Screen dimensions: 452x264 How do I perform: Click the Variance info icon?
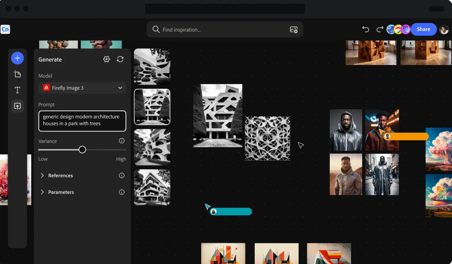(122, 140)
